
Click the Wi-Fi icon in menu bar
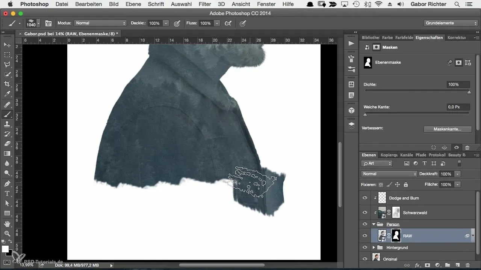[x=378, y=4]
